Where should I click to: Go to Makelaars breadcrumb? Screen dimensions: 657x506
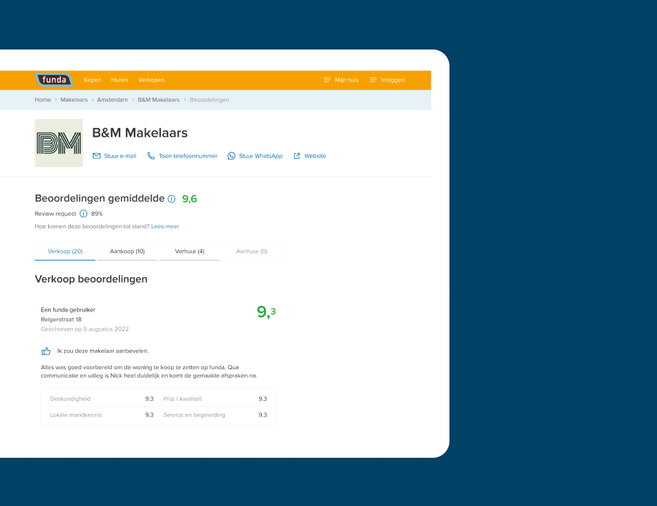pos(74,100)
